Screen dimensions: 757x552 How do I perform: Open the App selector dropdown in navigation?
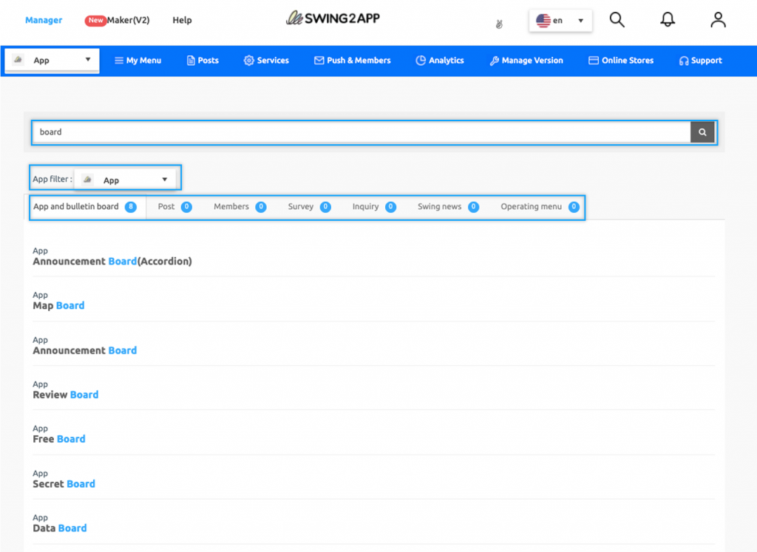point(52,60)
